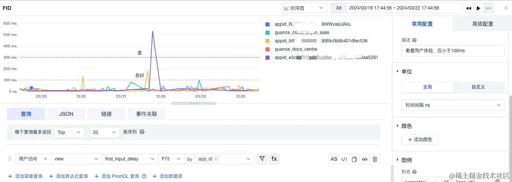Viewport: 512px width, 182px height.
Task: Click the rewind time range icon
Action: tap(468, 8)
